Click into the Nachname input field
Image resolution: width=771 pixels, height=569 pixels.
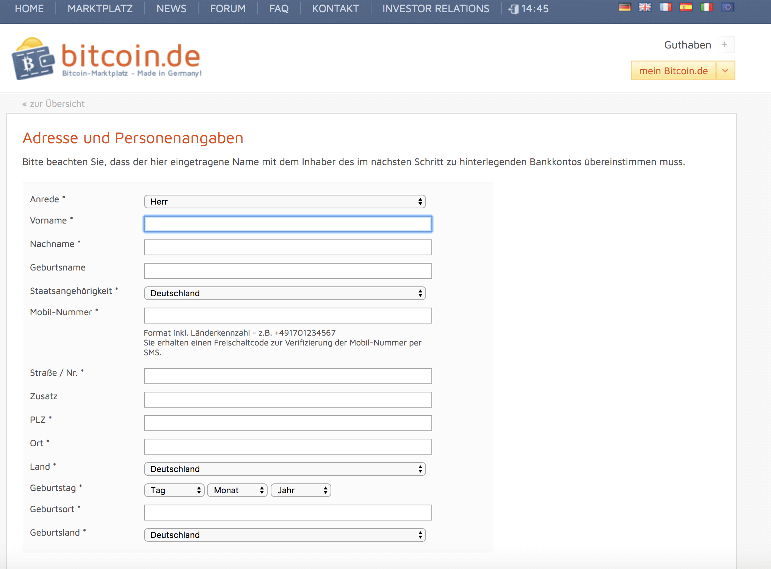(x=288, y=247)
